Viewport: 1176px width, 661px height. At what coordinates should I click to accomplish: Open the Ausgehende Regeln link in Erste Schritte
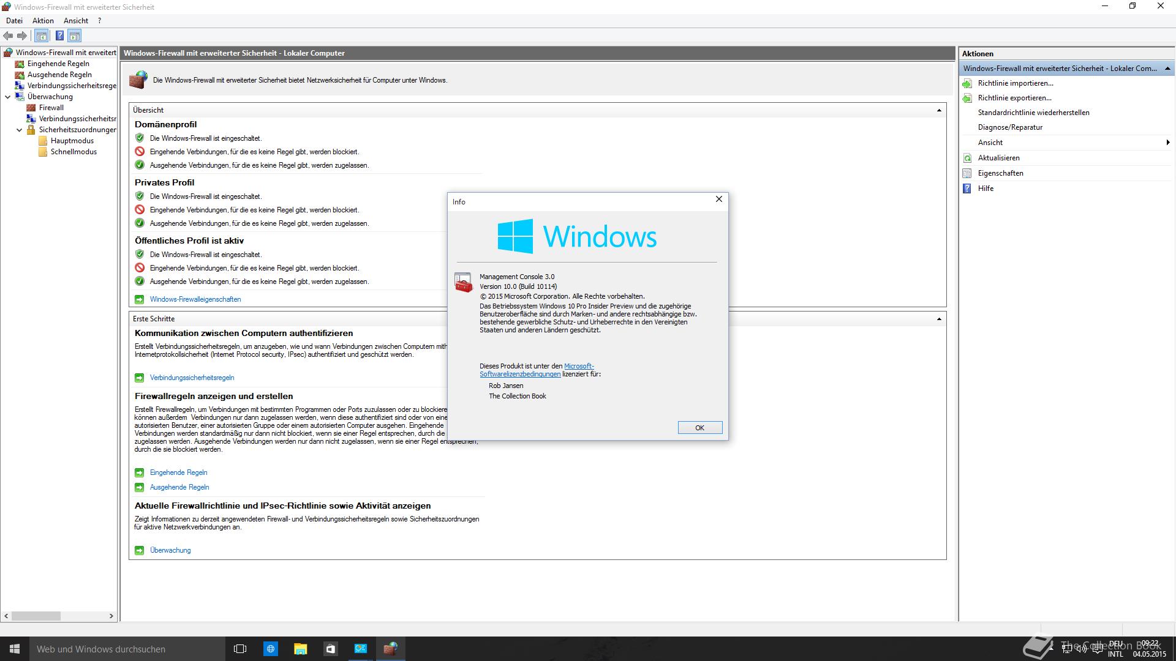[x=179, y=487]
